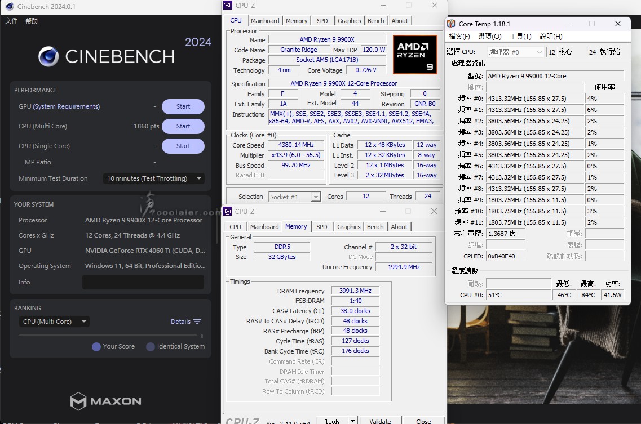Open Core Temp's 檔案(F) menu
Image resolution: width=641 pixels, height=424 pixels.
click(x=459, y=37)
